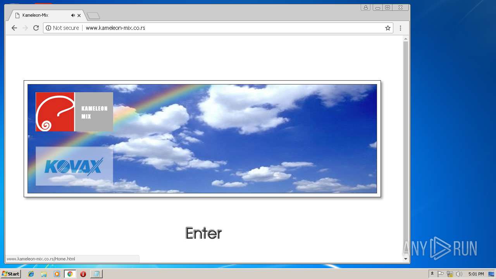The image size is (496, 279).
Task: Click the Enter link
Action: pos(203,233)
